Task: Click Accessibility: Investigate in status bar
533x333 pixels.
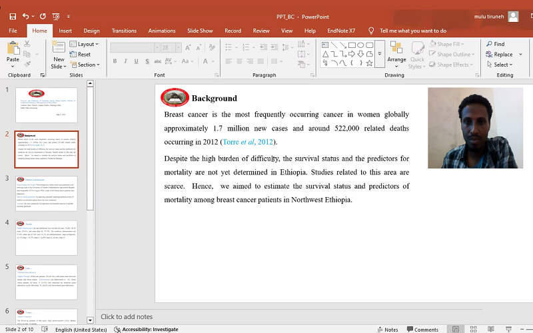Action: pyautogui.click(x=145, y=329)
